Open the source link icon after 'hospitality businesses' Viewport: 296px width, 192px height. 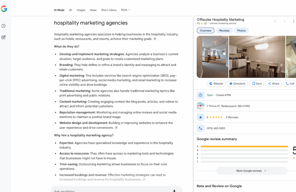tap(144, 179)
